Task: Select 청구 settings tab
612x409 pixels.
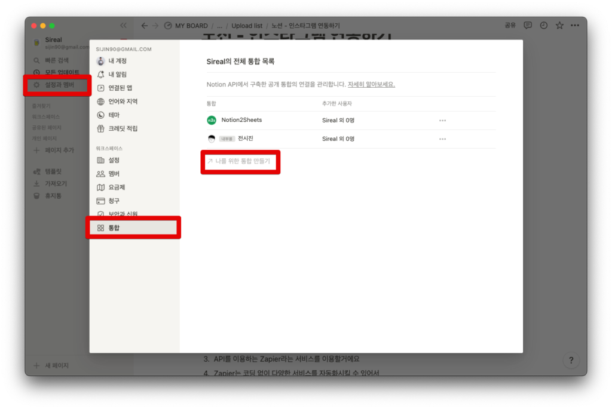Action: point(134,201)
